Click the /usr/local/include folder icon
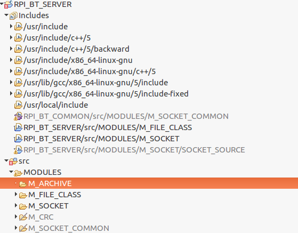298x233 pixels. (18, 105)
